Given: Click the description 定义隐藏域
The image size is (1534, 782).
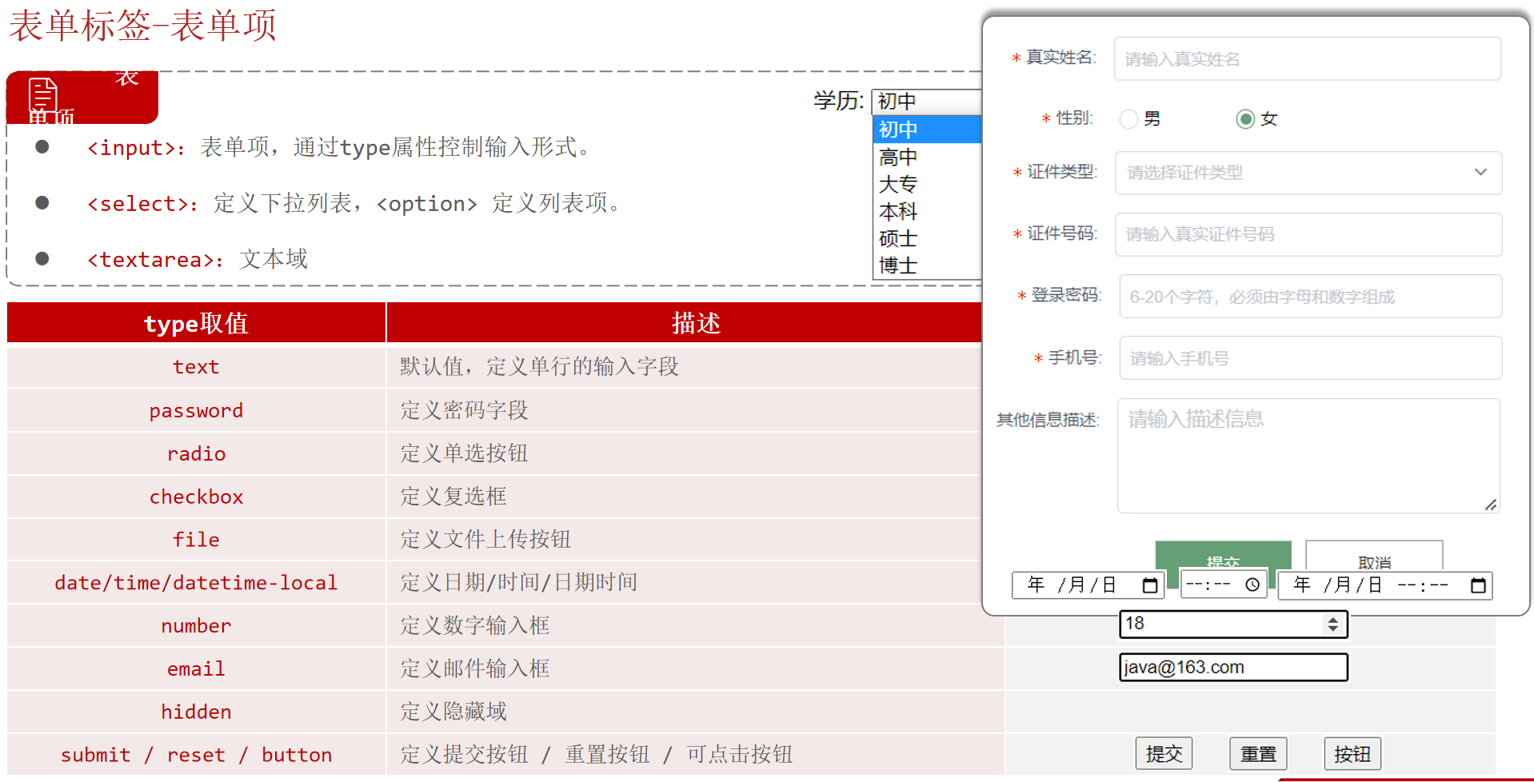Looking at the screenshot, I should (453, 712).
